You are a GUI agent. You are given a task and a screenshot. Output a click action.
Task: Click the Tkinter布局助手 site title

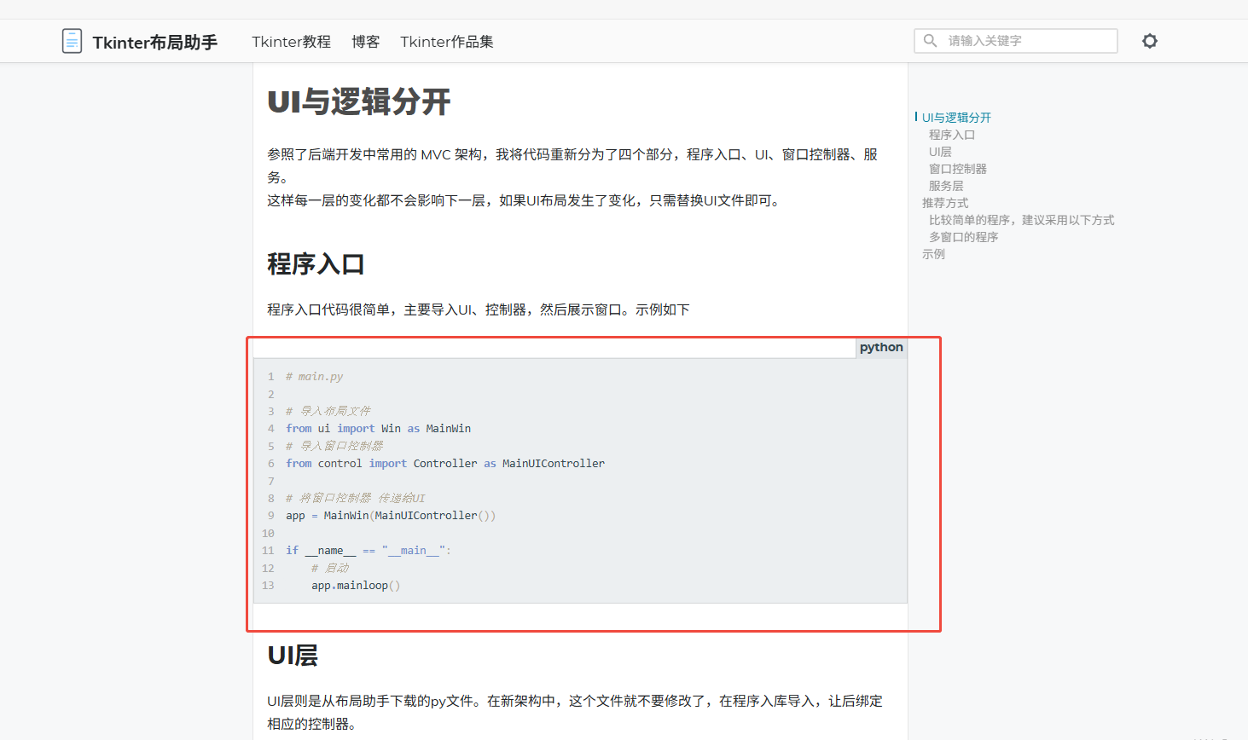[155, 42]
